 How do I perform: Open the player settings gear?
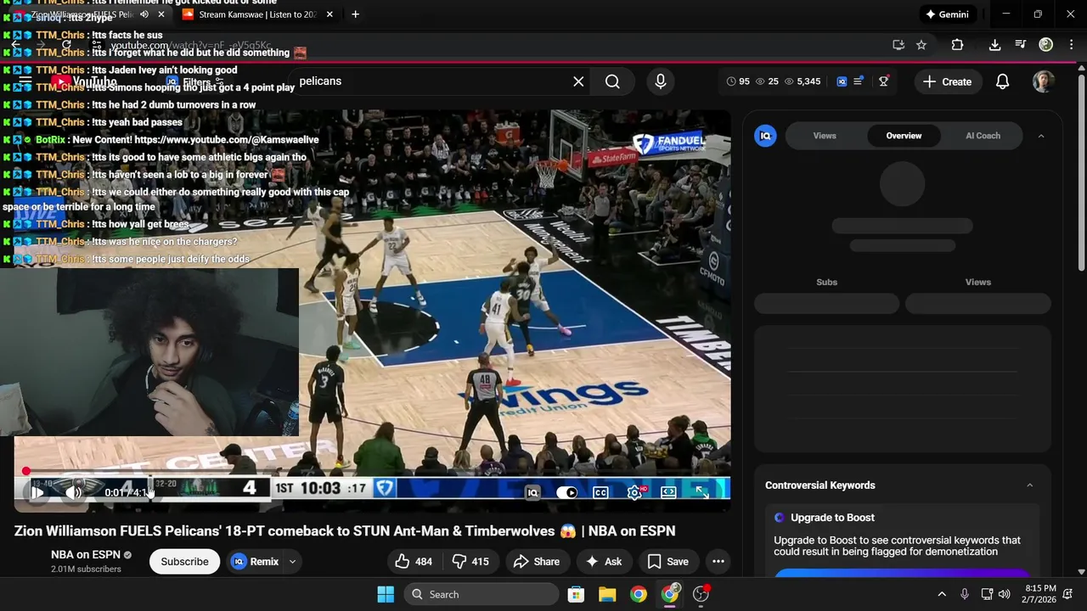(x=634, y=492)
